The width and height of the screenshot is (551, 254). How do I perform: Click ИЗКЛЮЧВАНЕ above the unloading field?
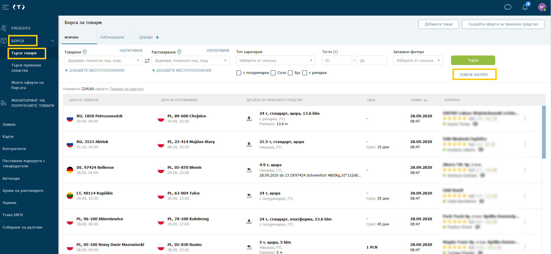coord(218,51)
